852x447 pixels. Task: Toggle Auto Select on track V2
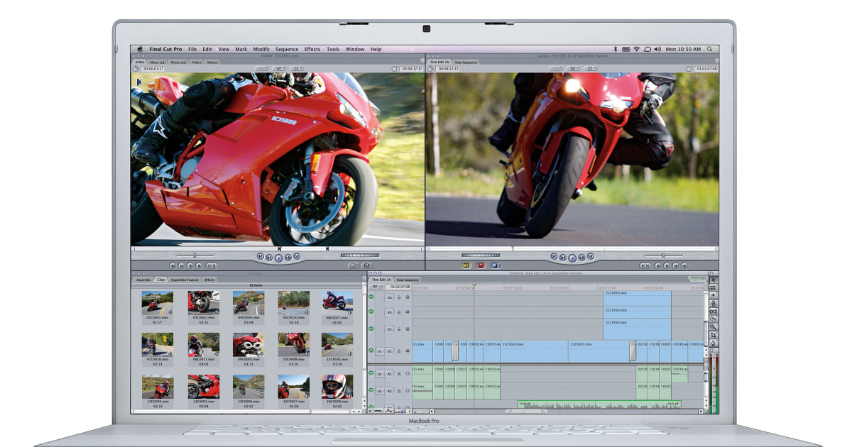[408, 329]
